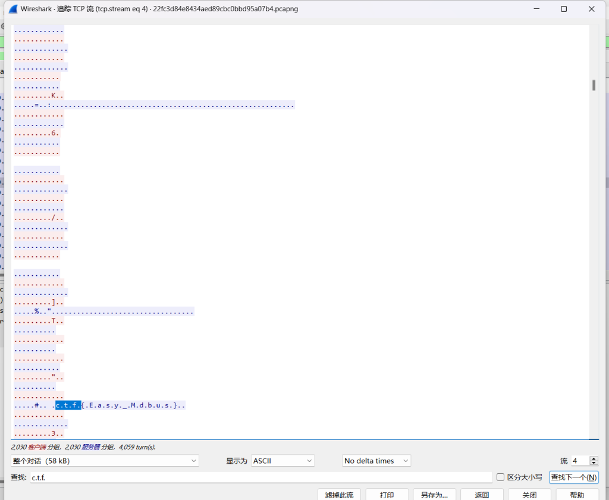Click the vertical scrollbar thumb in stream view

coord(594,85)
